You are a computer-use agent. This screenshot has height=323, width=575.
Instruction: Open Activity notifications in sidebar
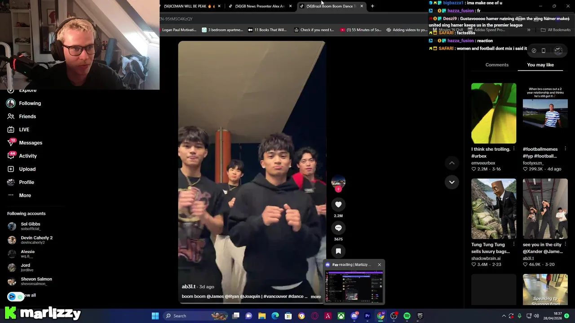pyautogui.click(x=22, y=156)
